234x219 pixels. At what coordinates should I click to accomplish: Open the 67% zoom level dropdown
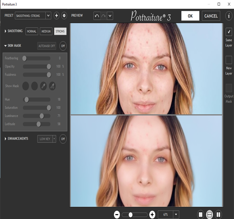[x=176, y=215]
